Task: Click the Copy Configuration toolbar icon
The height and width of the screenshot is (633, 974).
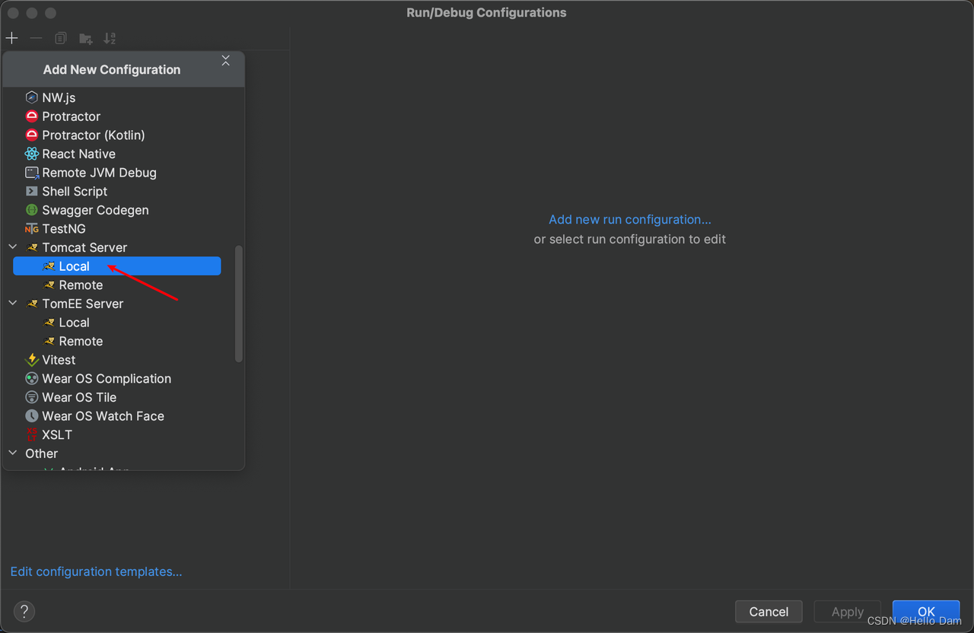Action: tap(61, 38)
